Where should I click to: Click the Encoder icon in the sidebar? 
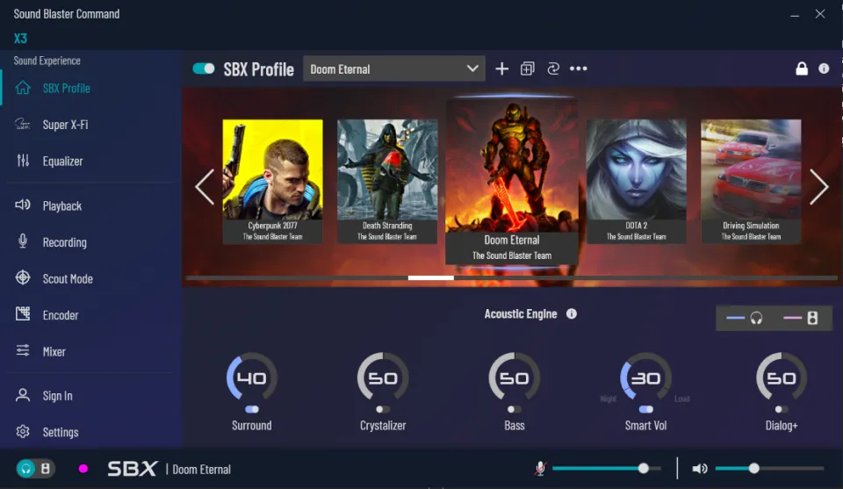23,313
